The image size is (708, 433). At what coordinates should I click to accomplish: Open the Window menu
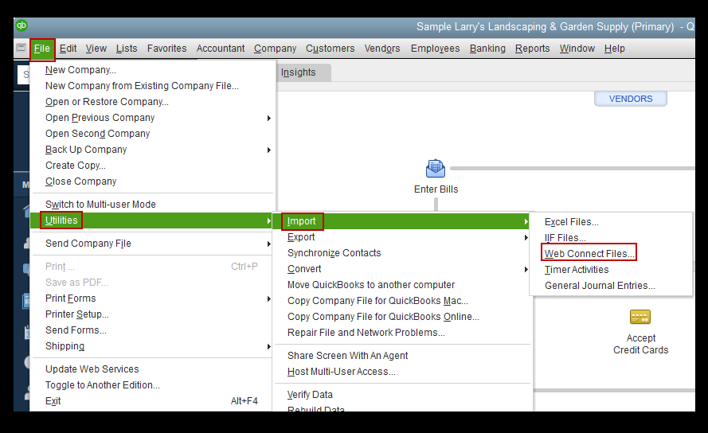click(x=577, y=49)
